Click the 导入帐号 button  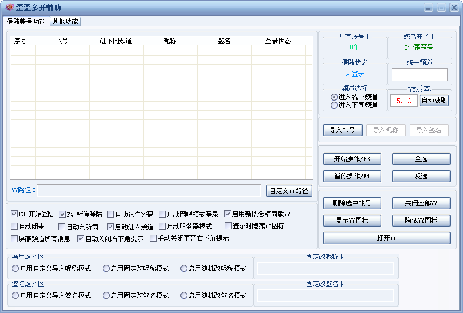click(343, 130)
